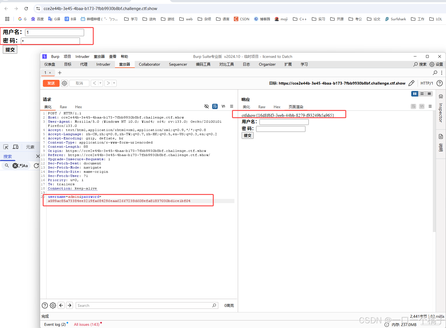Toggle response word wrap icon
The width and height of the screenshot is (446, 328).
coord(413,106)
